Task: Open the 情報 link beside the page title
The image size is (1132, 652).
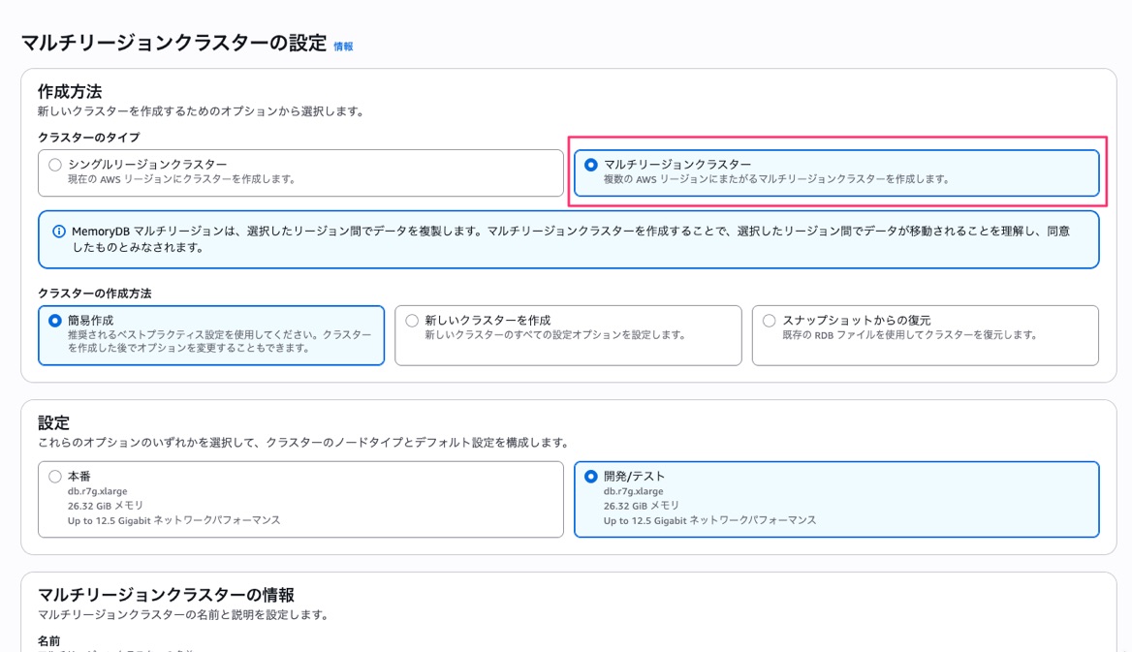Action: [x=343, y=47]
